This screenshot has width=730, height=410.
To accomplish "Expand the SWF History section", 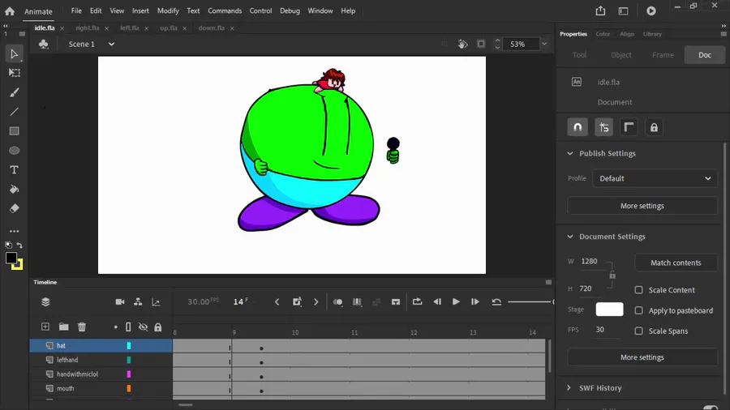I will coord(569,388).
